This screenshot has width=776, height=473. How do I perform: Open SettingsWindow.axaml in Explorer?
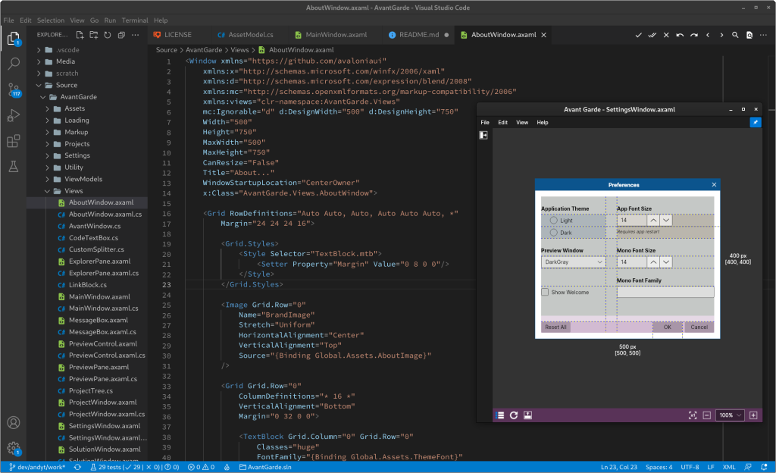[x=104, y=426]
